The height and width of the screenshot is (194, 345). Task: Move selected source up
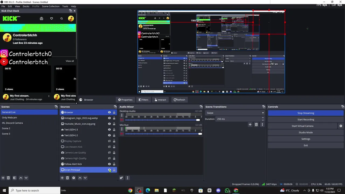point(80,178)
